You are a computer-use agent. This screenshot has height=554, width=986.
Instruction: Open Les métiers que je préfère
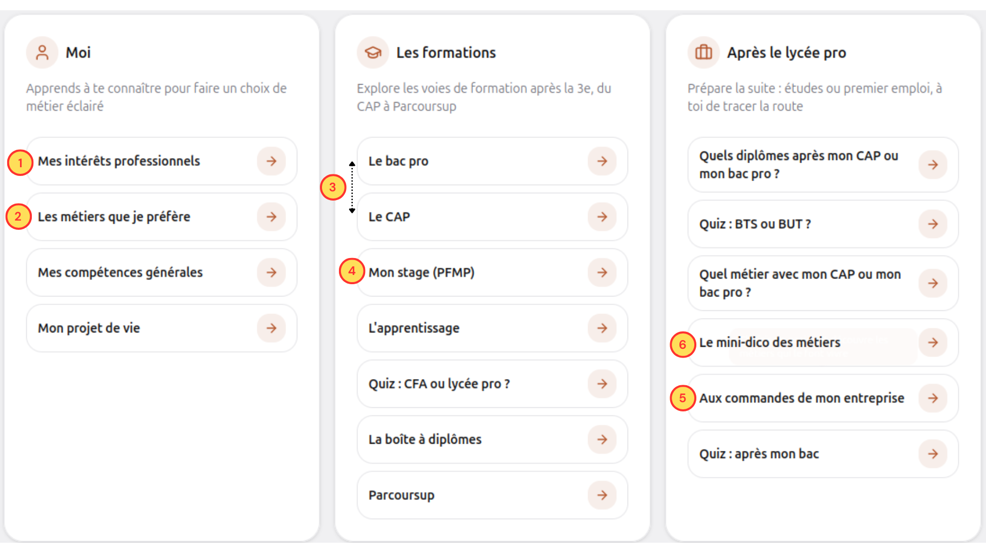162,217
